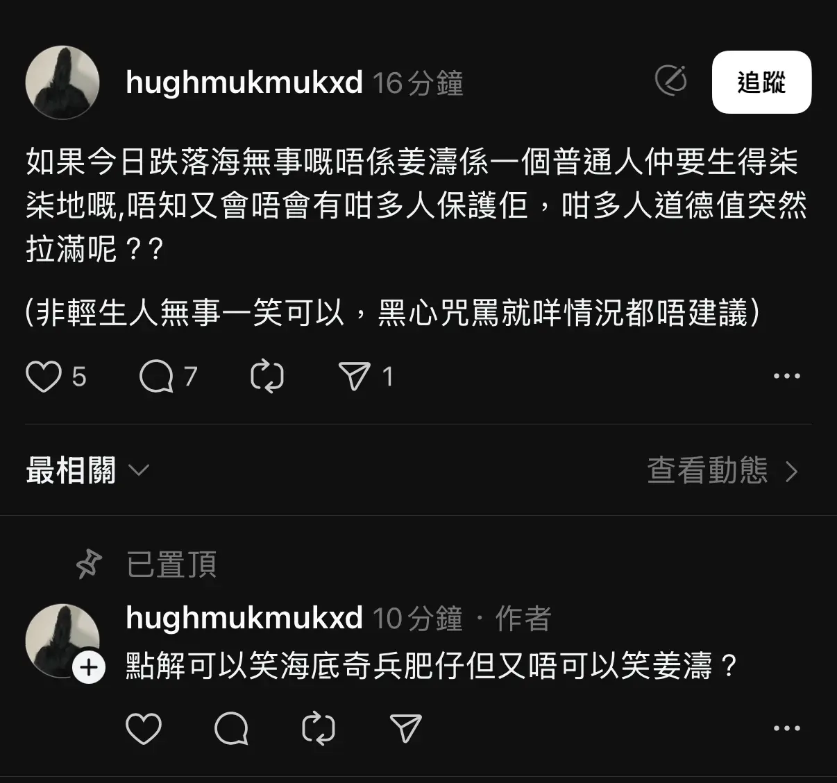Like the pinned reply
The height and width of the screenshot is (783, 837).
[x=144, y=728]
